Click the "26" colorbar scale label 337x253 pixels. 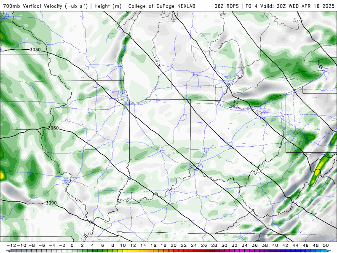(204, 245)
